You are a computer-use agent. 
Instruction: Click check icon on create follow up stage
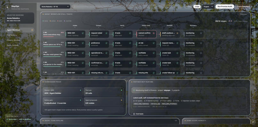pos(177,73)
